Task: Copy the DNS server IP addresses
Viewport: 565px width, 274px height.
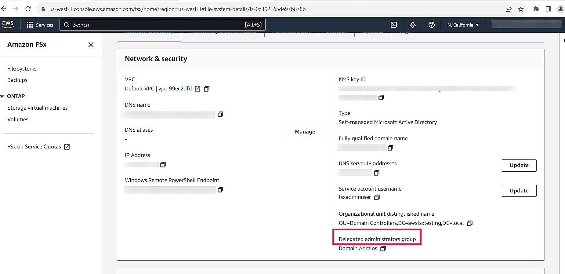Action: (377, 173)
